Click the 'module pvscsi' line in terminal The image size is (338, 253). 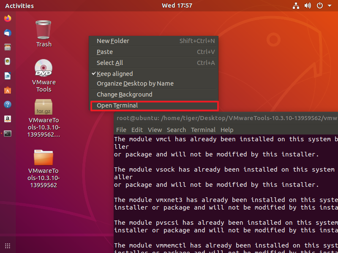click(x=226, y=223)
